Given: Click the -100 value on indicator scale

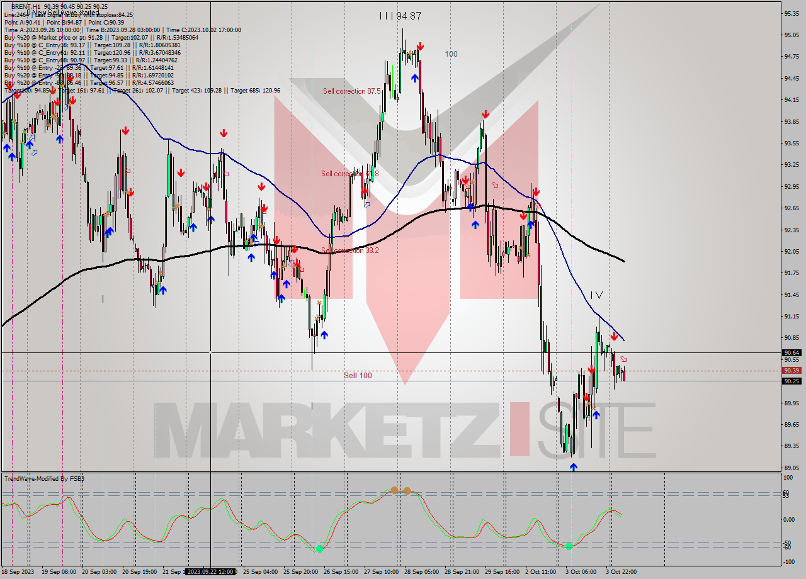Looking at the screenshot, I should tap(790, 561).
